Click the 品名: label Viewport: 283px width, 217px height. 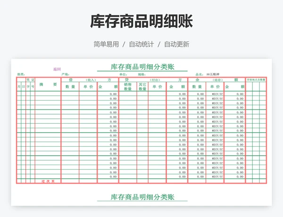click(x=200, y=75)
